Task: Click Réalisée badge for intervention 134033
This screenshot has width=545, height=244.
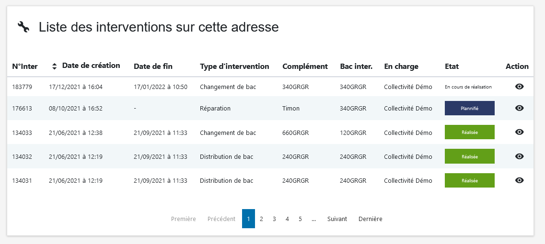Action: pyautogui.click(x=469, y=132)
